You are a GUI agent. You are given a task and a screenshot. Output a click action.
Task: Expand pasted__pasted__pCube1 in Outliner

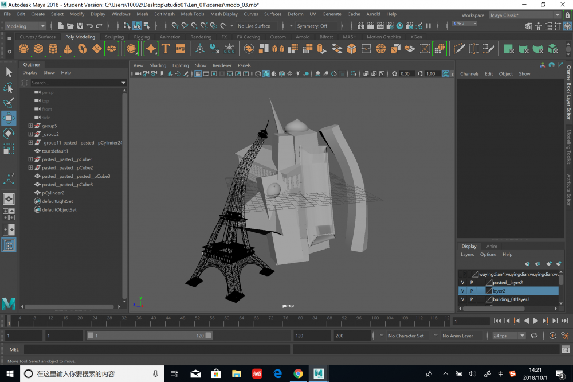pyautogui.click(x=31, y=159)
